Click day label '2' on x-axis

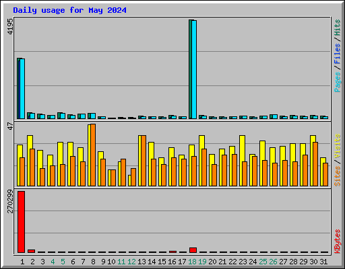[x=32, y=262]
